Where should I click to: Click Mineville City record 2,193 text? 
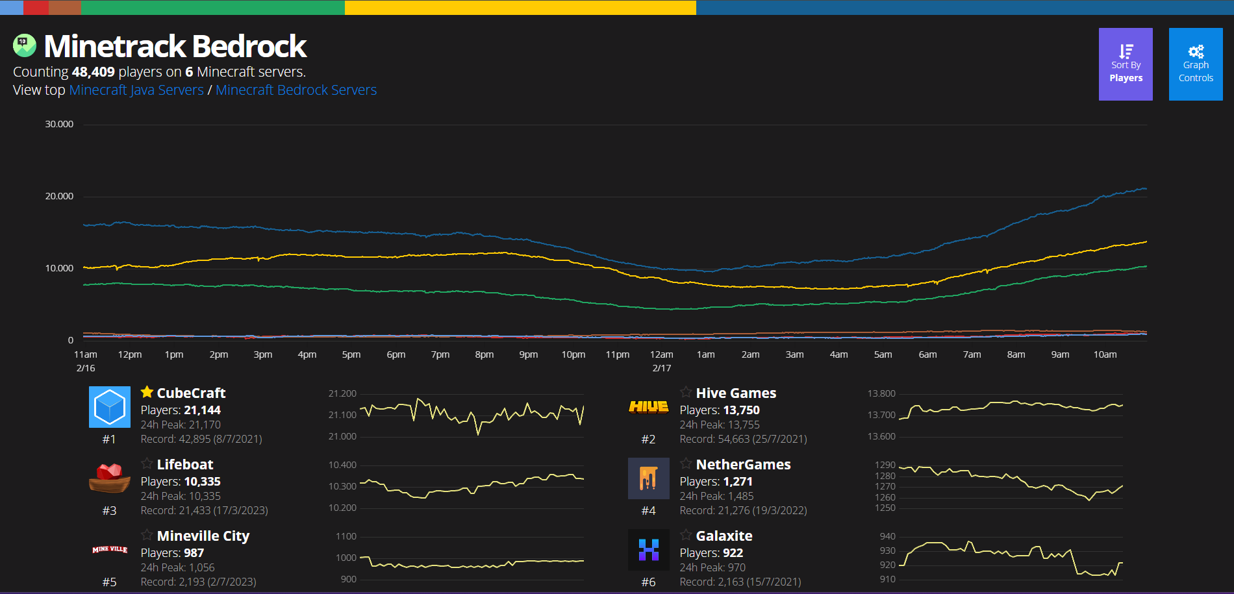tap(198, 582)
